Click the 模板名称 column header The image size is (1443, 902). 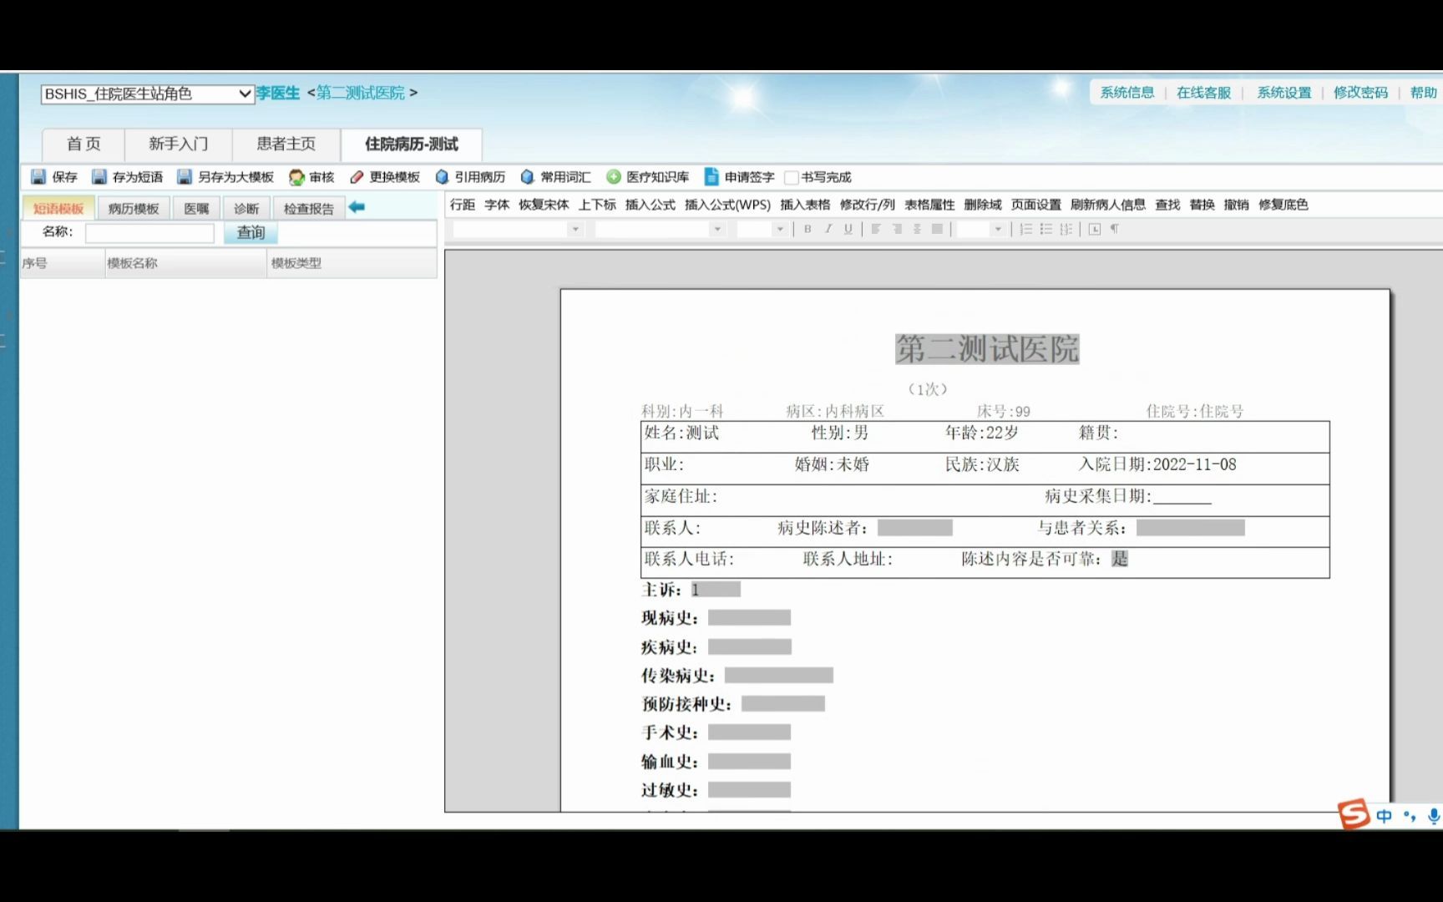pyautogui.click(x=185, y=263)
